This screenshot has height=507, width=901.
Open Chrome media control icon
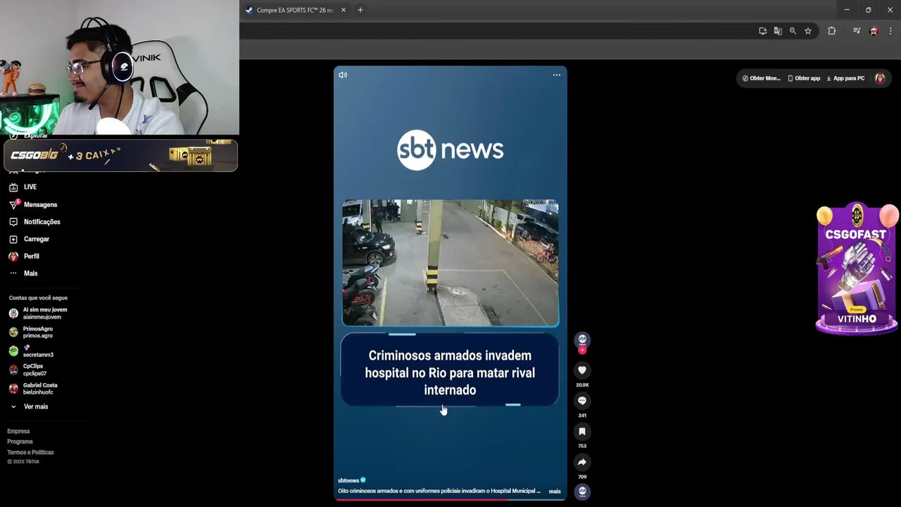857,31
